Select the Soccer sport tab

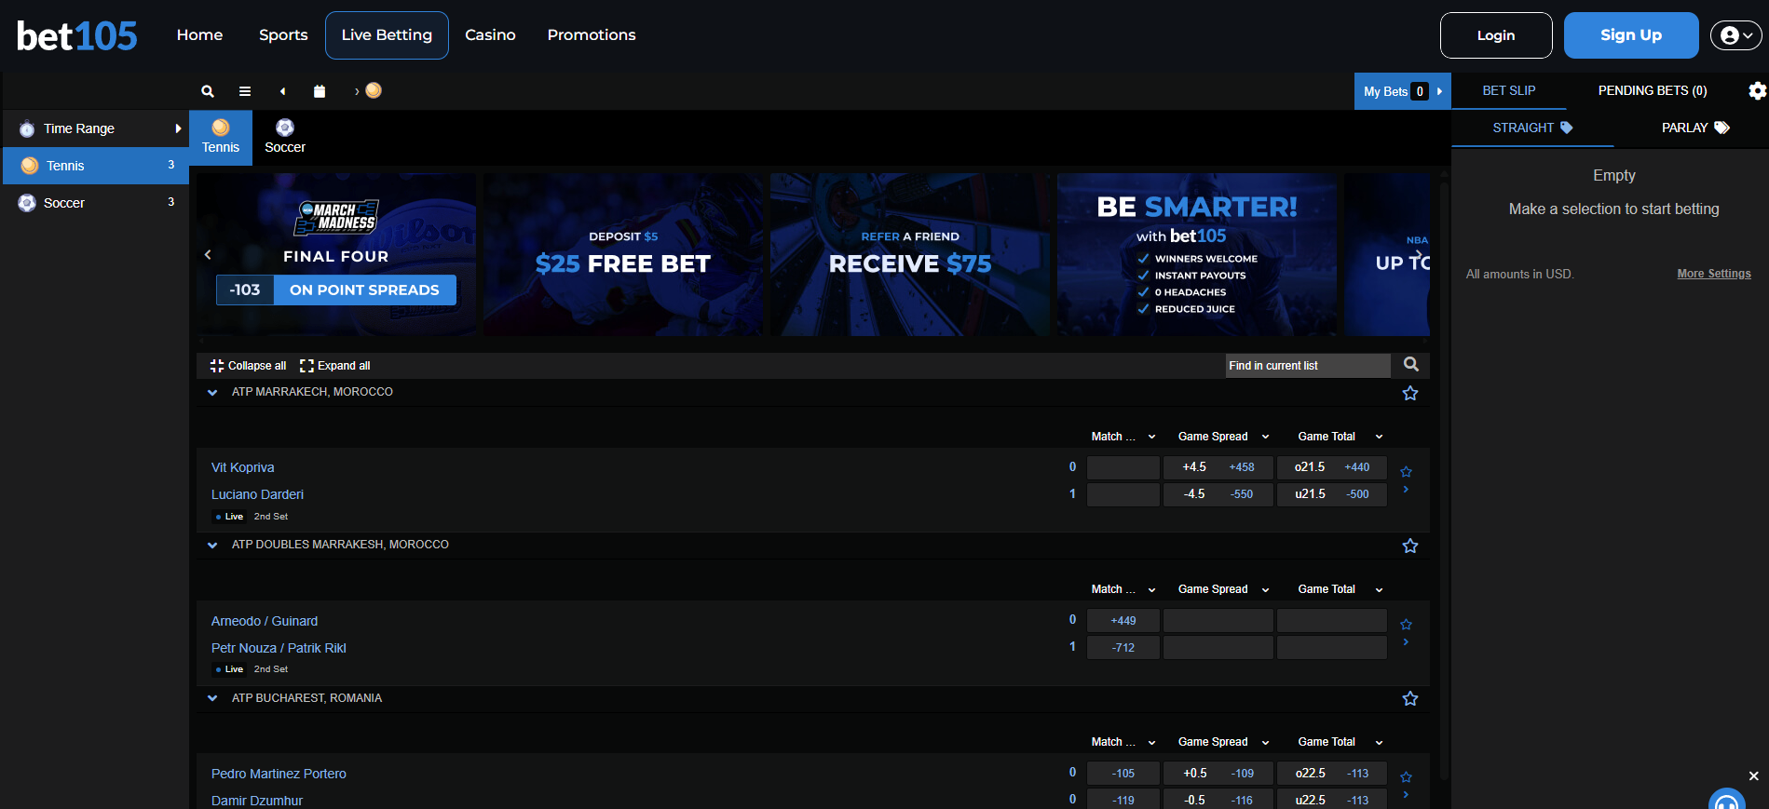pos(285,138)
